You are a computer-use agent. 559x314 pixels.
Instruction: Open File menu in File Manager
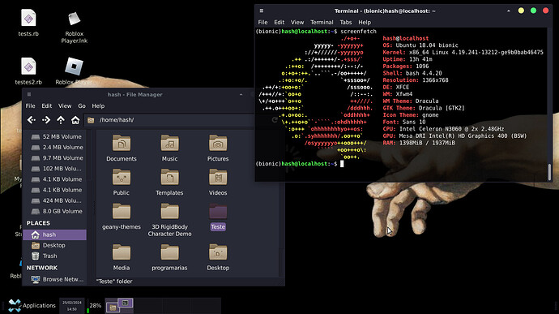click(x=30, y=105)
